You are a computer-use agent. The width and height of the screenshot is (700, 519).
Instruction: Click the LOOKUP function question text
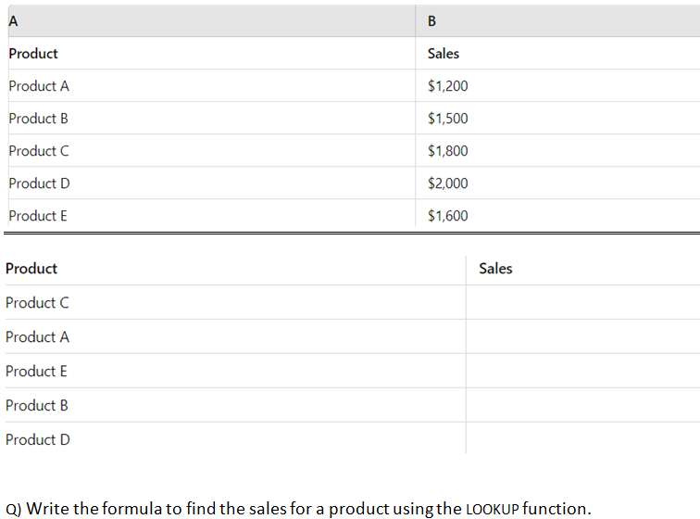coord(298,508)
